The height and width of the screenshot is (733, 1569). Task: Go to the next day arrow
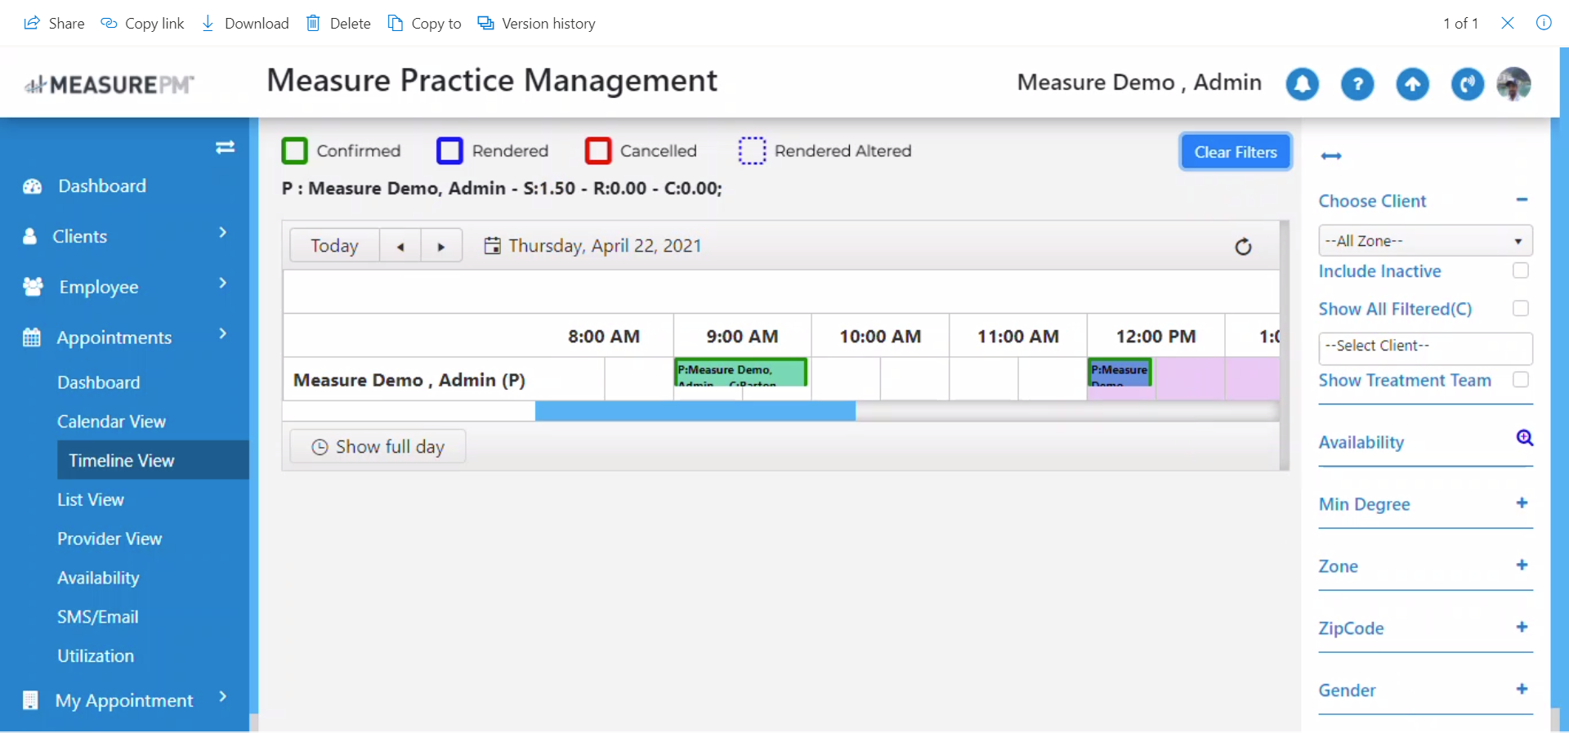441,246
